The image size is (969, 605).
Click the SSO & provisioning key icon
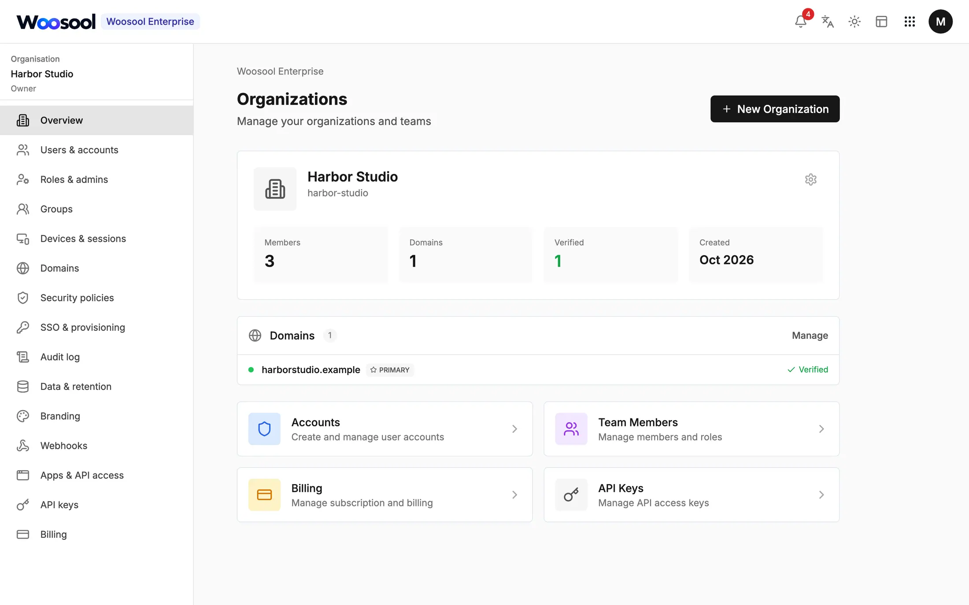[23, 327]
